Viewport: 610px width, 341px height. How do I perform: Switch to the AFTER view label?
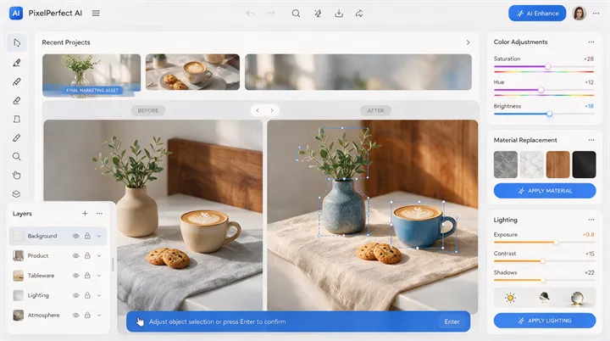375,110
